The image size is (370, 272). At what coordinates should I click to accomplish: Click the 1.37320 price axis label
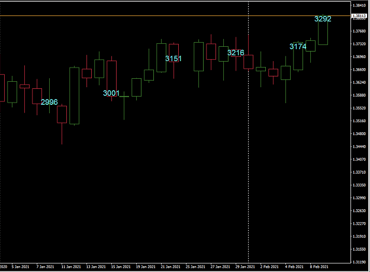click(x=359, y=44)
